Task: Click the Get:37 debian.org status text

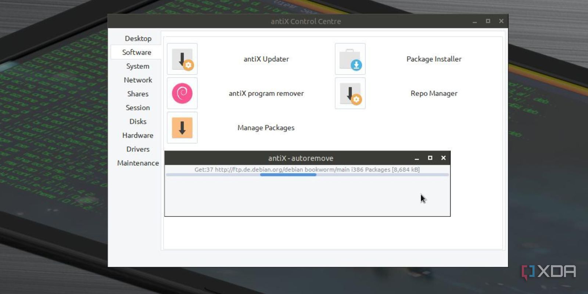Action: coord(307,169)
